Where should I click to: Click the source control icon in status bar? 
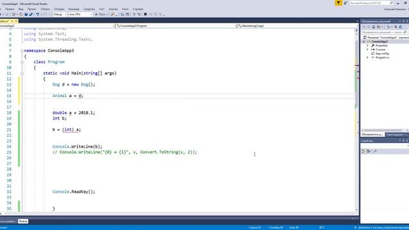click(355, 227)
